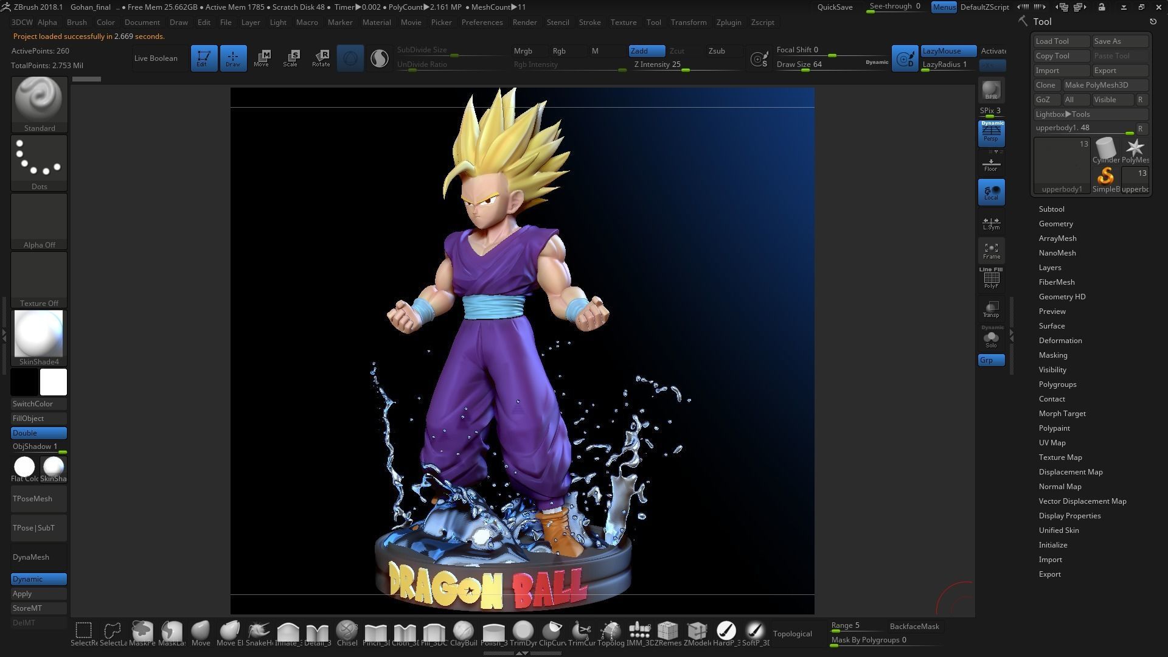Activate Draw mode button
Viewport: 1168px width, 657px height.
pos(233,58)
